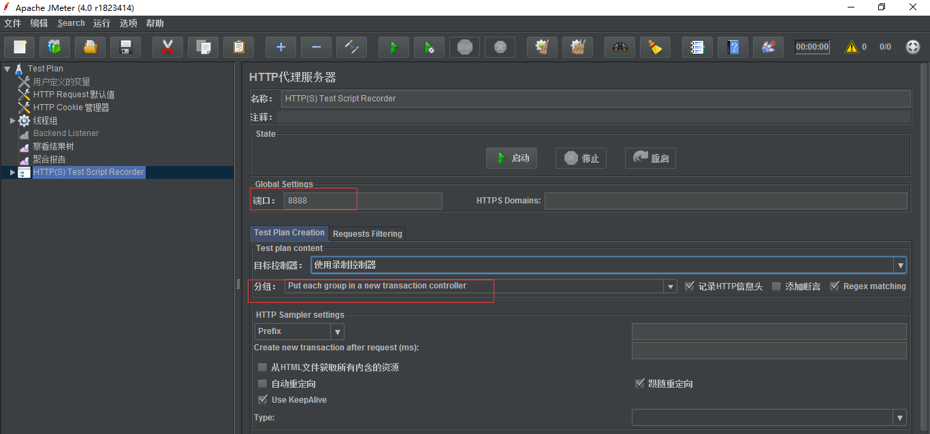Enable the 添加断言 checkbox
Image resolution: width=930 pixels, height=434 pixels.
pyautogui.click(x=776, y=286)
